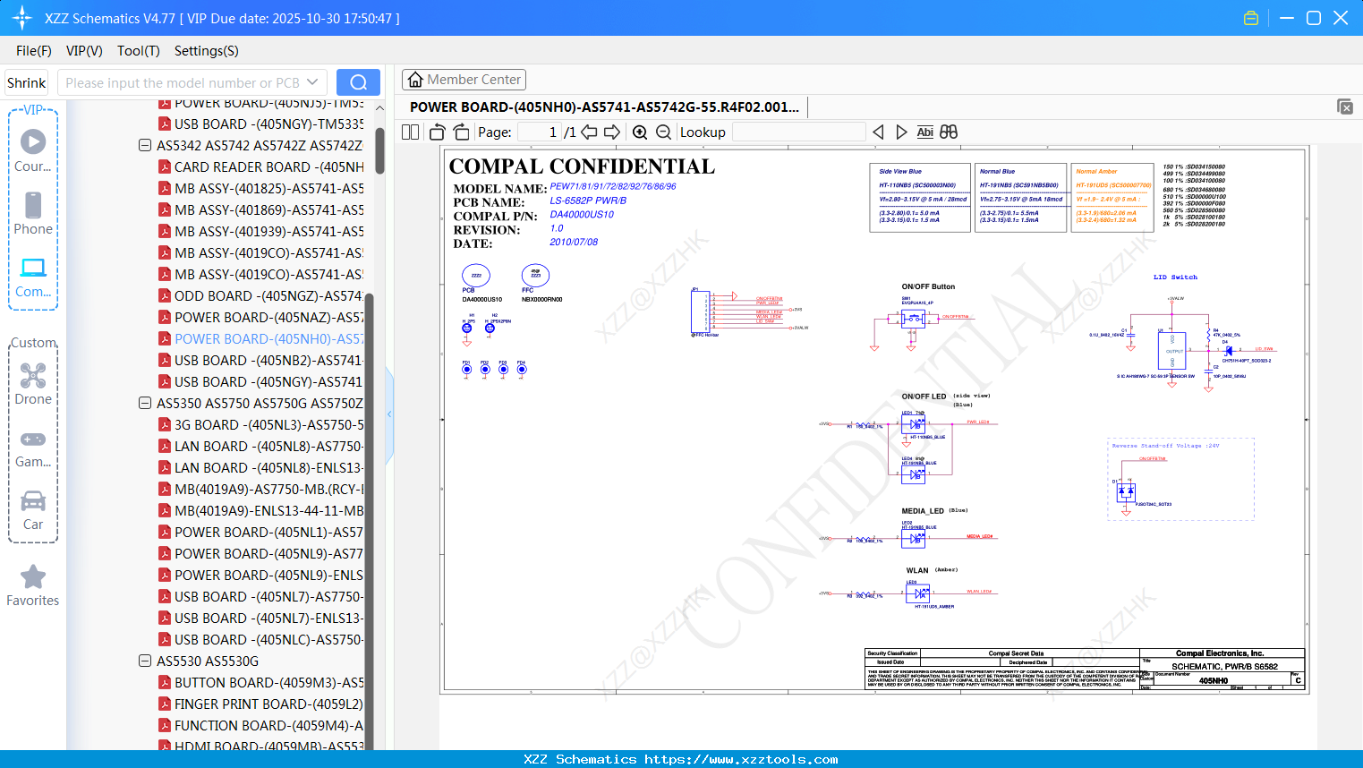Find previous lookup match triangle
The width and height of the screenshot is (1363, 768).
point(878,132)
